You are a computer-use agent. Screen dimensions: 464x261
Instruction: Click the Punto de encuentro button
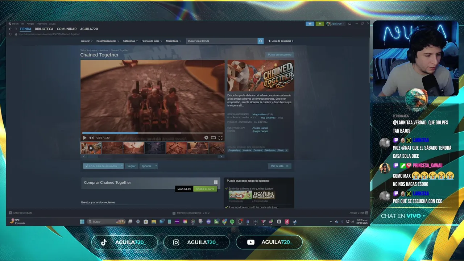[x=279, y=55]
